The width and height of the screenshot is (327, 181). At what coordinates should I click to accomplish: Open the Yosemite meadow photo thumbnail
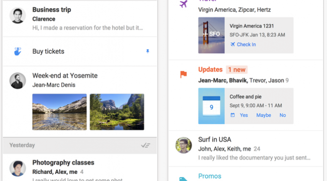point(117,112)
